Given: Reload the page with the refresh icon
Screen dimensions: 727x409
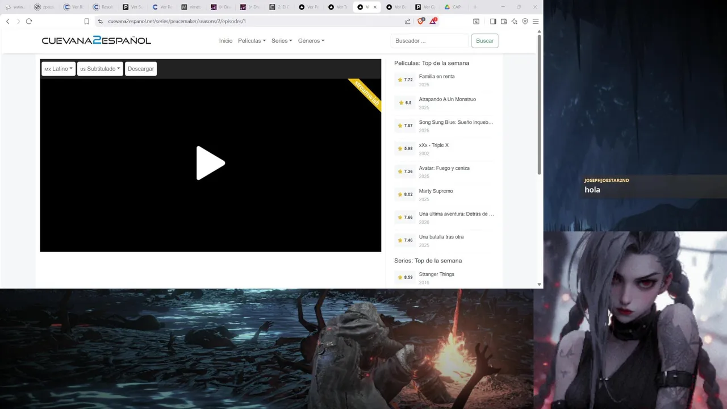Looking at the screenshot, I should (x=29, y=21).
